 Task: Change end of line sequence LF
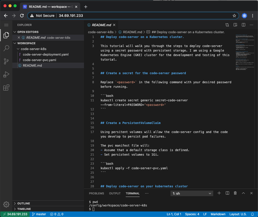[x=205, y=214]
